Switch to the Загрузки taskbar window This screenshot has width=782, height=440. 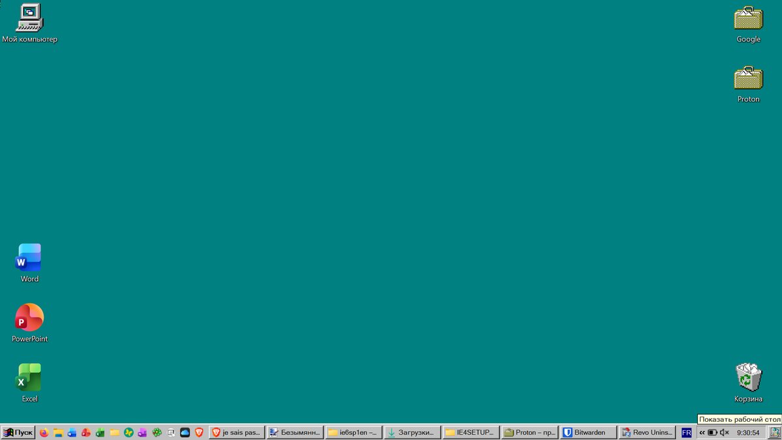pyautogui.click(x=413, y=432)
